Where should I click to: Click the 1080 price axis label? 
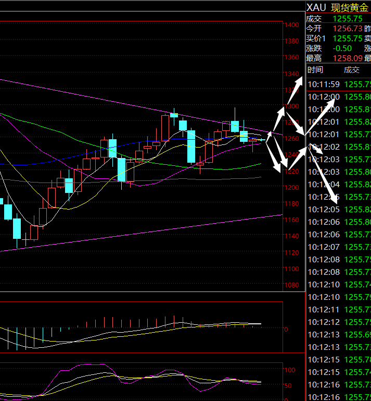pyautogui.click(x=291, y=285)
